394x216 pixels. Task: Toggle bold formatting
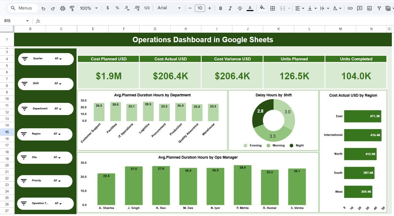[220, 8]
